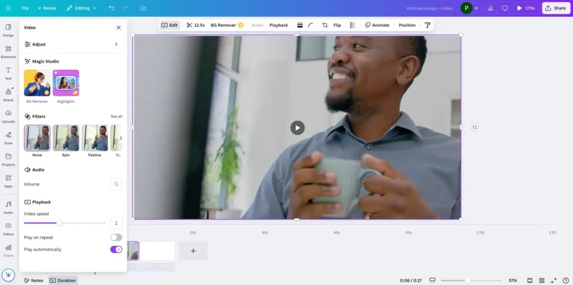This screenshot has width=573, height=285.
Task: Apply the Epic filter
Action: [x=66, y=138]
